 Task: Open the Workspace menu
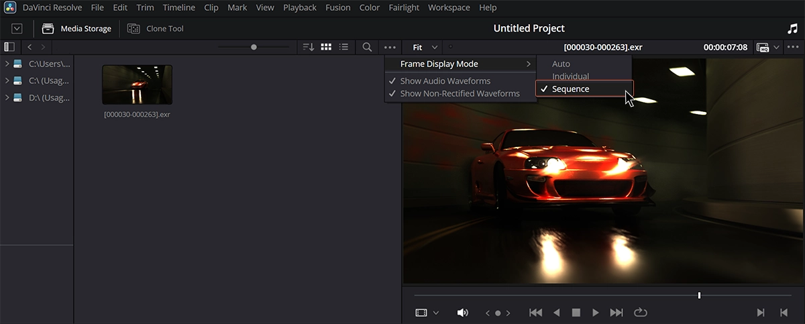tap(449, 7)
